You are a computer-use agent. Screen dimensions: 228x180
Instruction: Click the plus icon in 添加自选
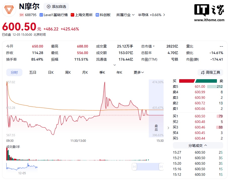(x=49, y=7)
